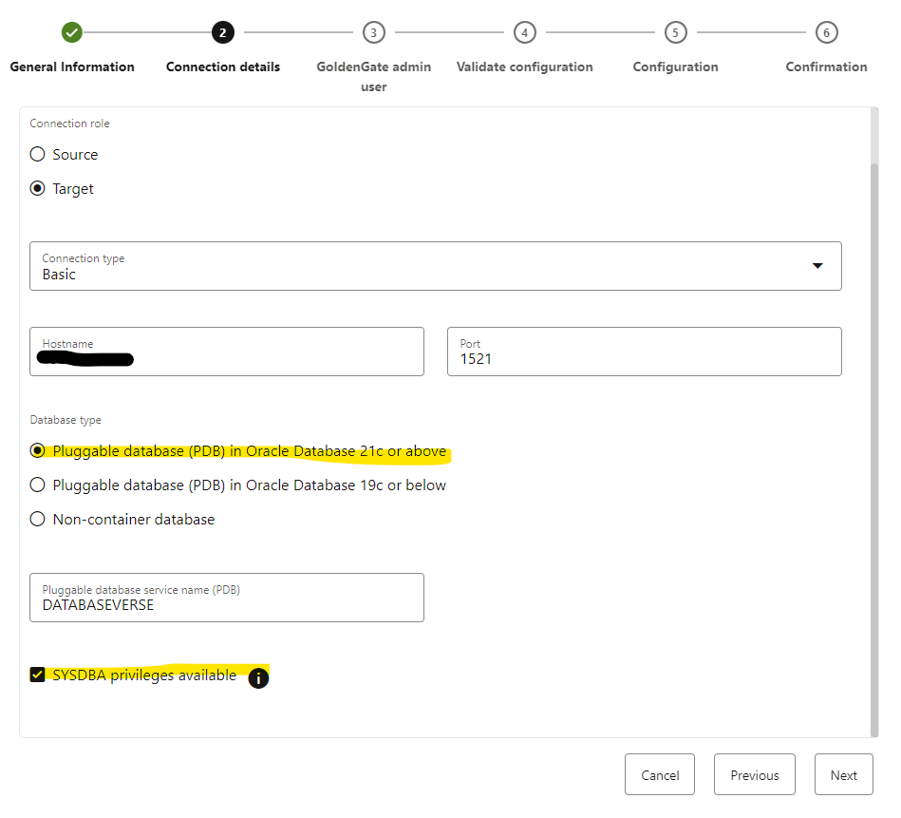Image resolution: width=901 pixels, height=818 pixels.
Task: Click step 5 Configuration circle
Action: coord(675,32)
